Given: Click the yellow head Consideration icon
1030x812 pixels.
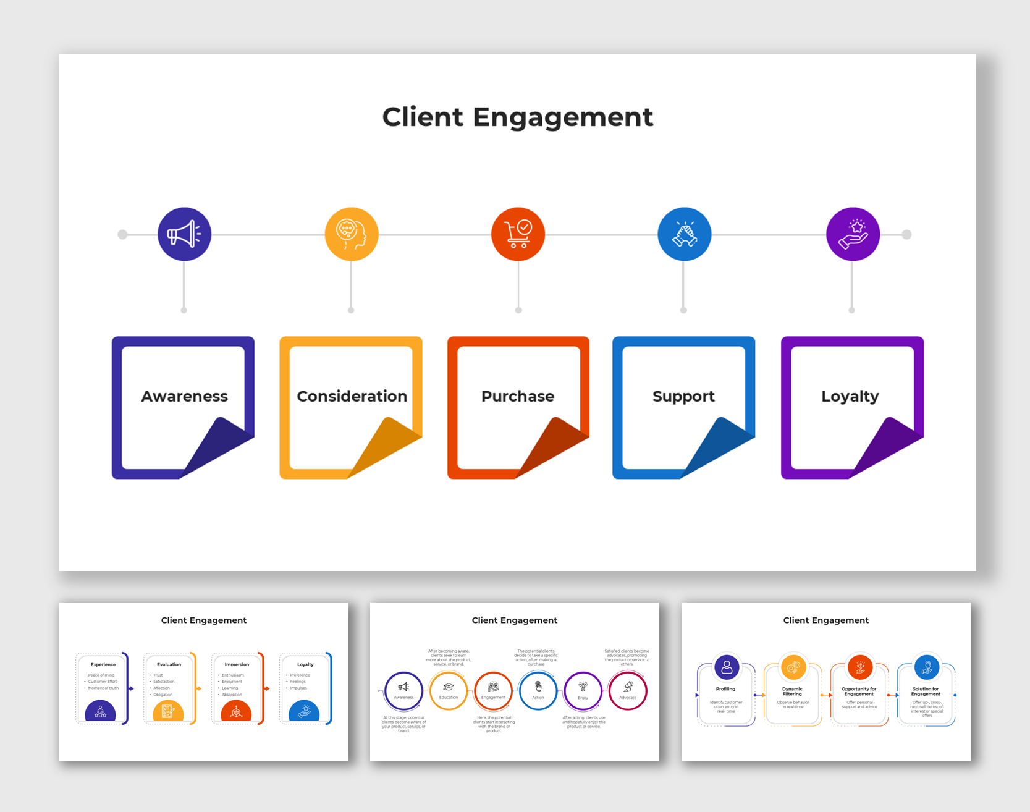Looking at the screenshot, I should point(351,233).
